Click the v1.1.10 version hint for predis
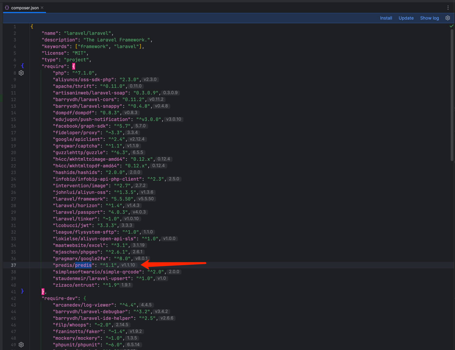 click(128, 265)
